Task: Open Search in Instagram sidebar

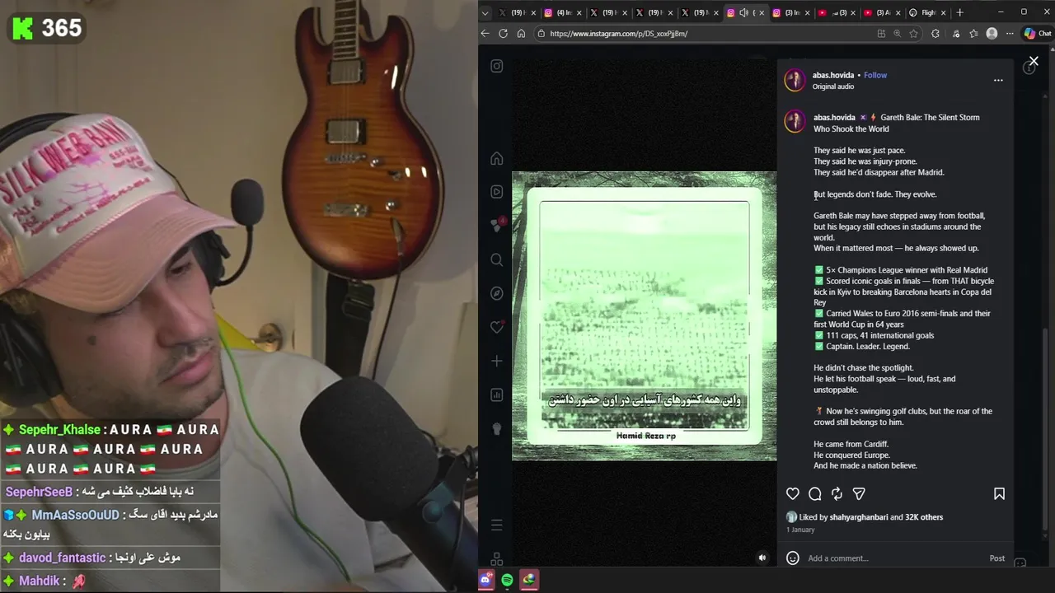Action: 497,259
